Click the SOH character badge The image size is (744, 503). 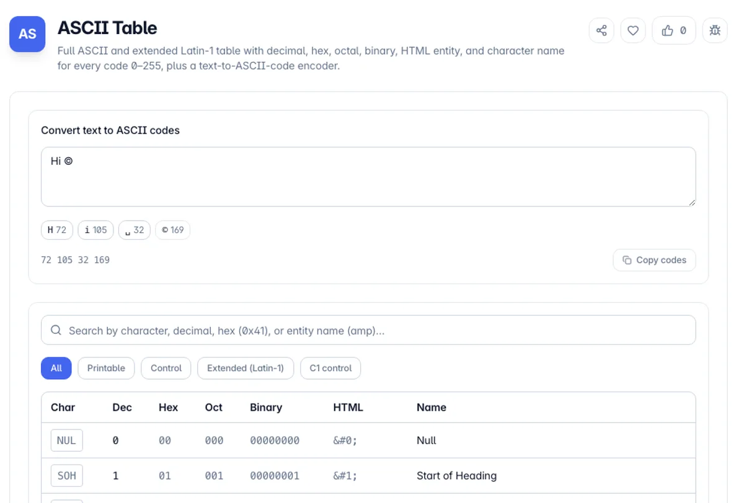pos(66,476)
